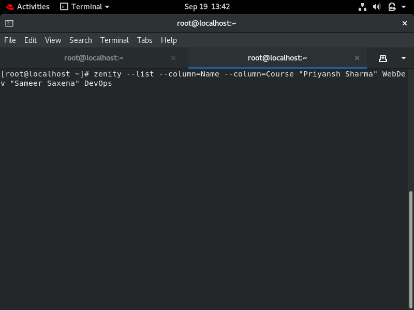Screen dimensions: 414x310
Task: Close the inactive terminal tab
Action: coord(173,58)
